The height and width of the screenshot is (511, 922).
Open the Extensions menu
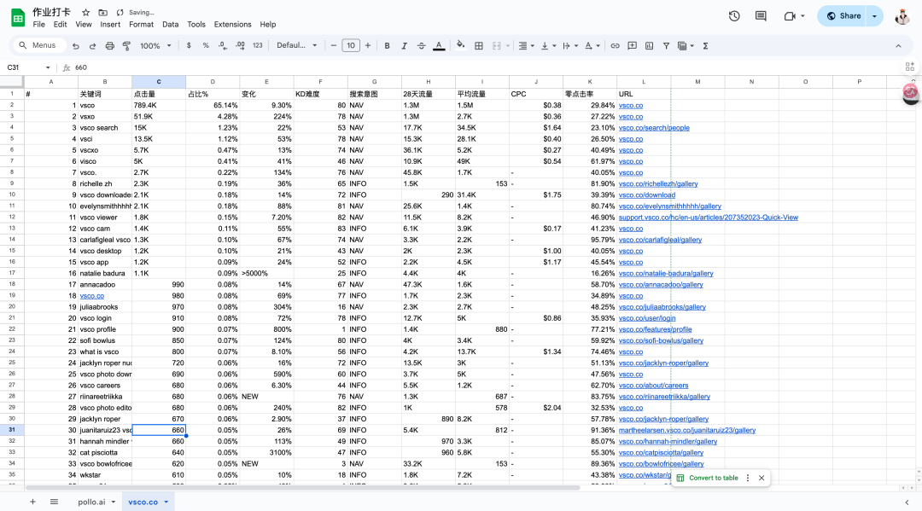232,25
